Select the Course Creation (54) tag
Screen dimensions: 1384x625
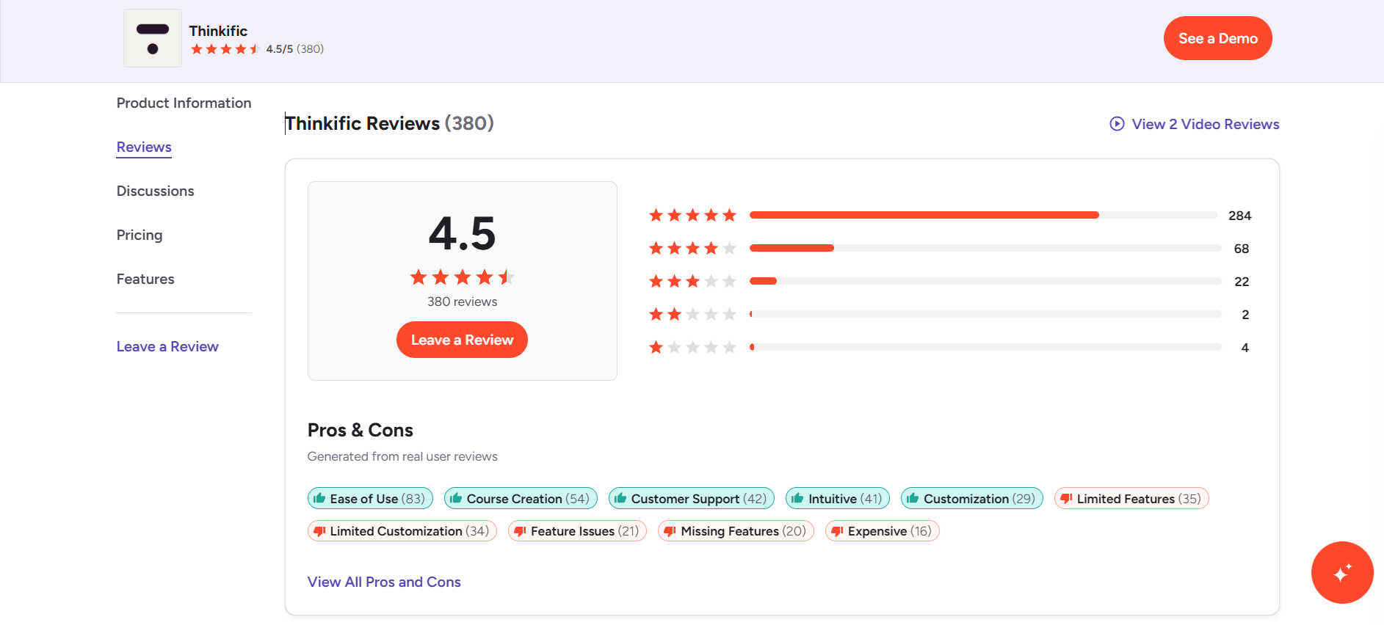pos(521,498)
